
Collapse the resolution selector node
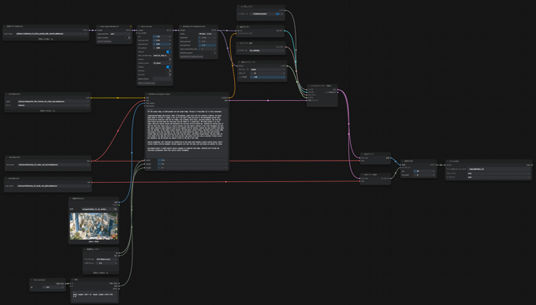pyautogui.click(x=85, y=249)
